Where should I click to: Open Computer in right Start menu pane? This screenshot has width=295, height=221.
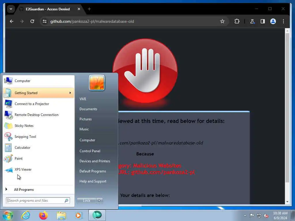87,140
